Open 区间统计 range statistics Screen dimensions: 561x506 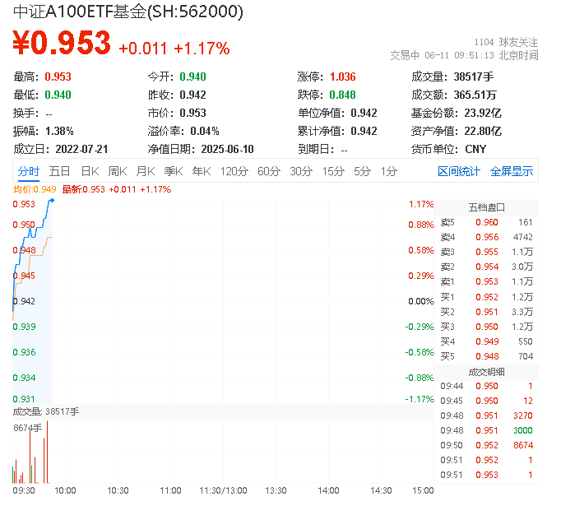pyautogui.click(x=459, y=171)
